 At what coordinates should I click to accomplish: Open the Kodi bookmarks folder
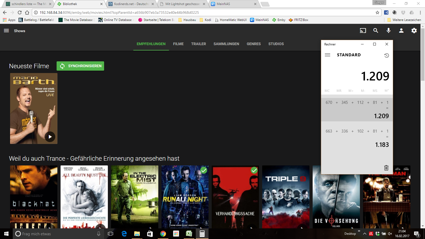click(x=205, y=20)
